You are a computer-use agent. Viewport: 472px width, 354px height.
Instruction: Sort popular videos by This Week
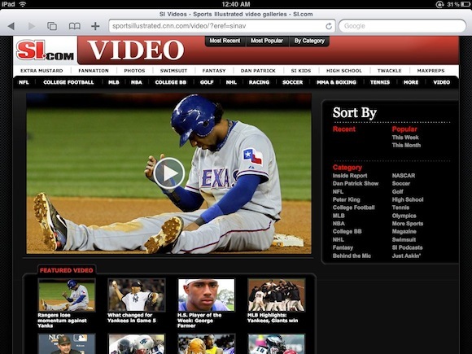point(405,138)
